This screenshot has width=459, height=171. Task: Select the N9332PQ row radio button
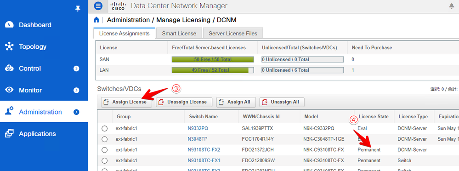pyautogui.click(x=104, y=128)
